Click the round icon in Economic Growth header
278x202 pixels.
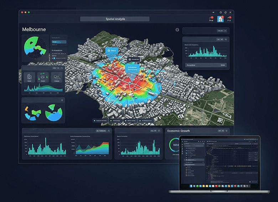tap(226, 131)
